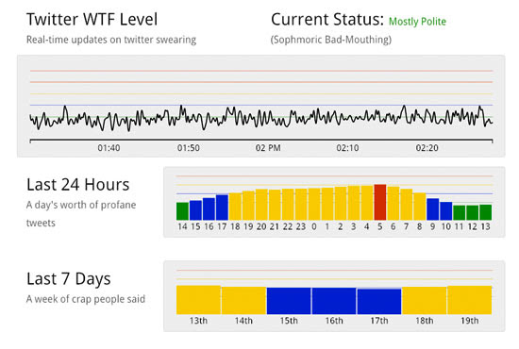The width and height of the screenshot is (519, 349).
Task: Select the yellow bar for hour 0
Action: 314,205
